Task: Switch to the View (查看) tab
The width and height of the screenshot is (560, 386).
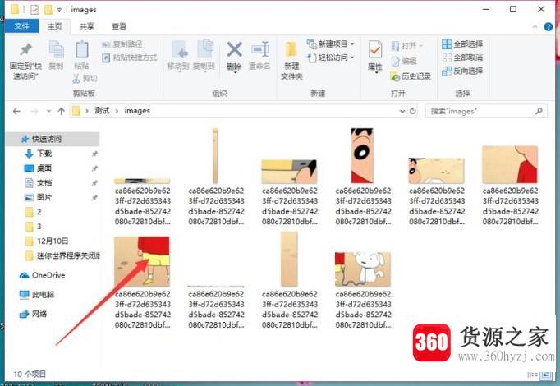Action: pos(119,26)
